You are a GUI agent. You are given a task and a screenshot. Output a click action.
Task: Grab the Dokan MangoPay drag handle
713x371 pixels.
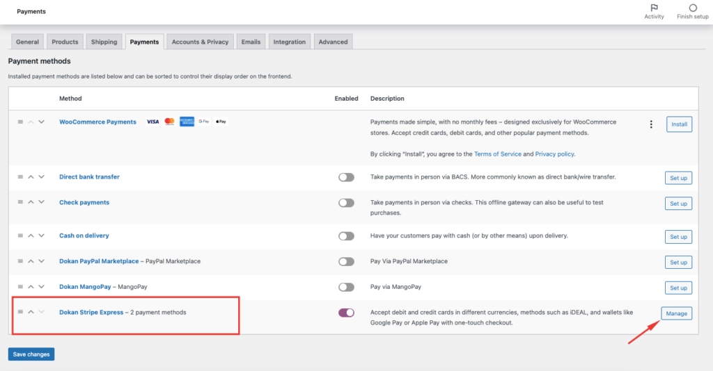pos(20,287)
